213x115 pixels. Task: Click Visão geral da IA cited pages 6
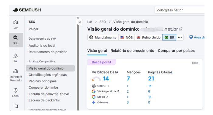(x=149, y=91)
